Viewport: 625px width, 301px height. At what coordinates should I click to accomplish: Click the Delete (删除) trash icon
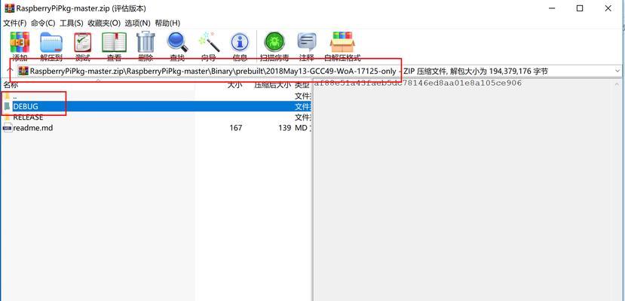(x=146, y=41)
